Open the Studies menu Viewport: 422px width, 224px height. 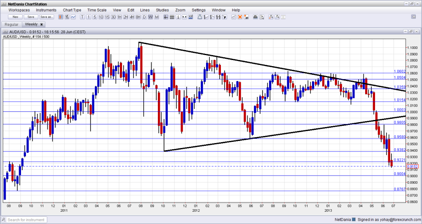162,10
